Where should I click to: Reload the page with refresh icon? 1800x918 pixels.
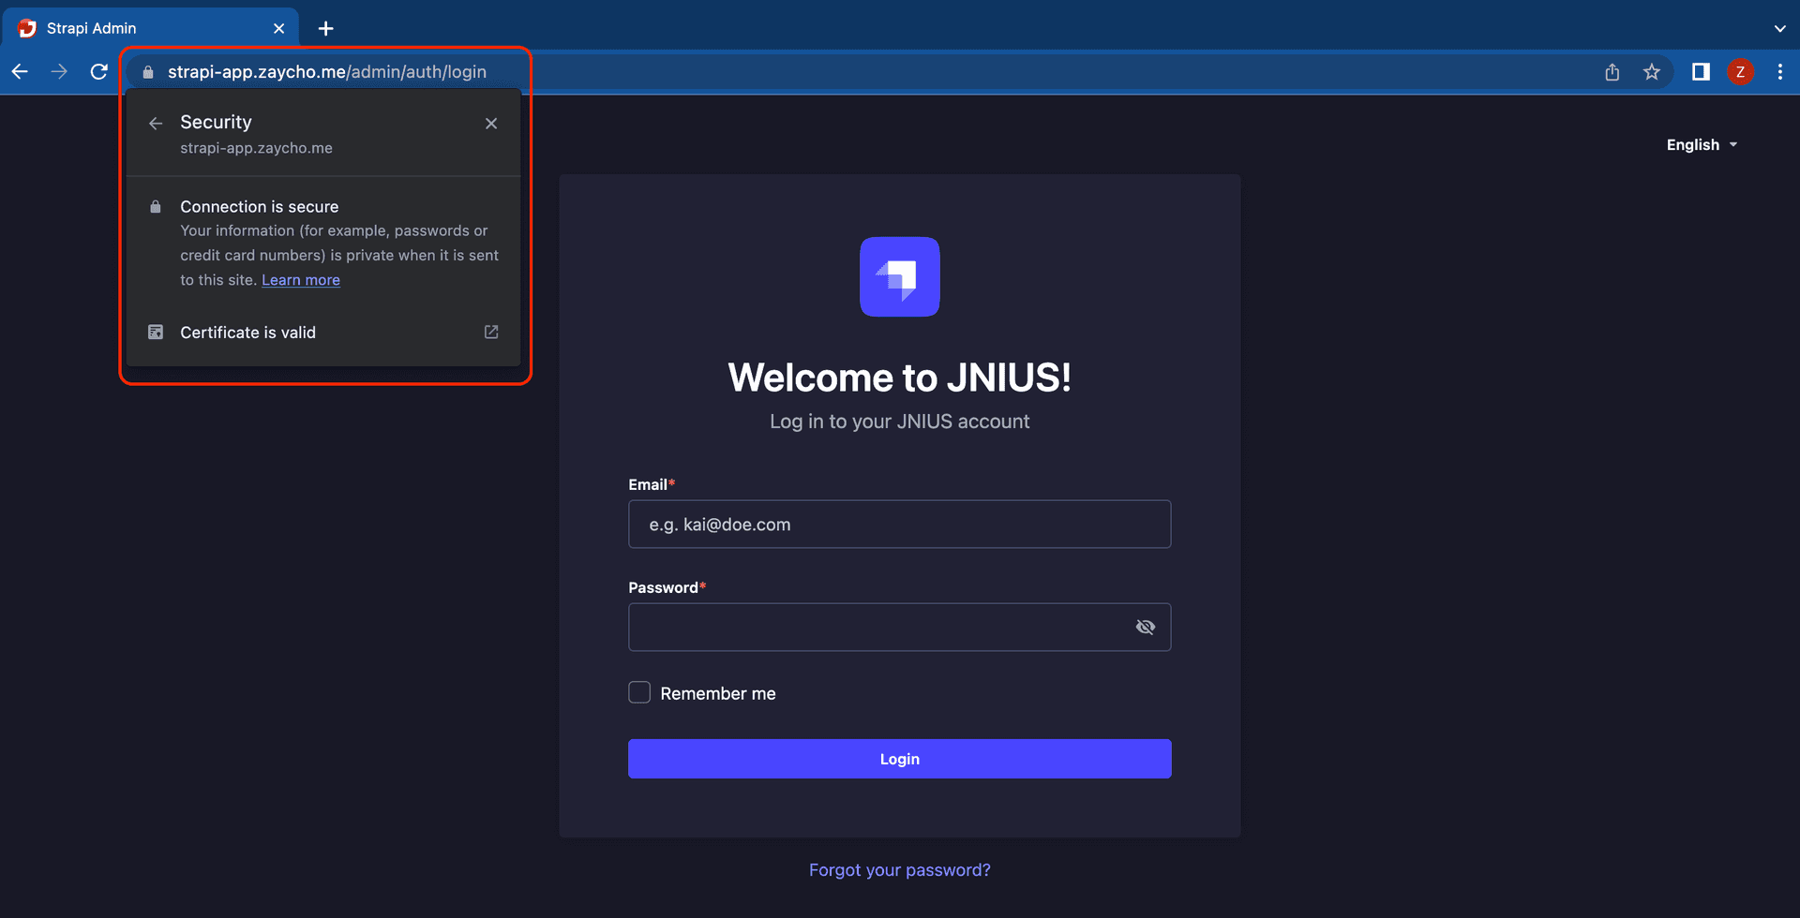[98, 72]
